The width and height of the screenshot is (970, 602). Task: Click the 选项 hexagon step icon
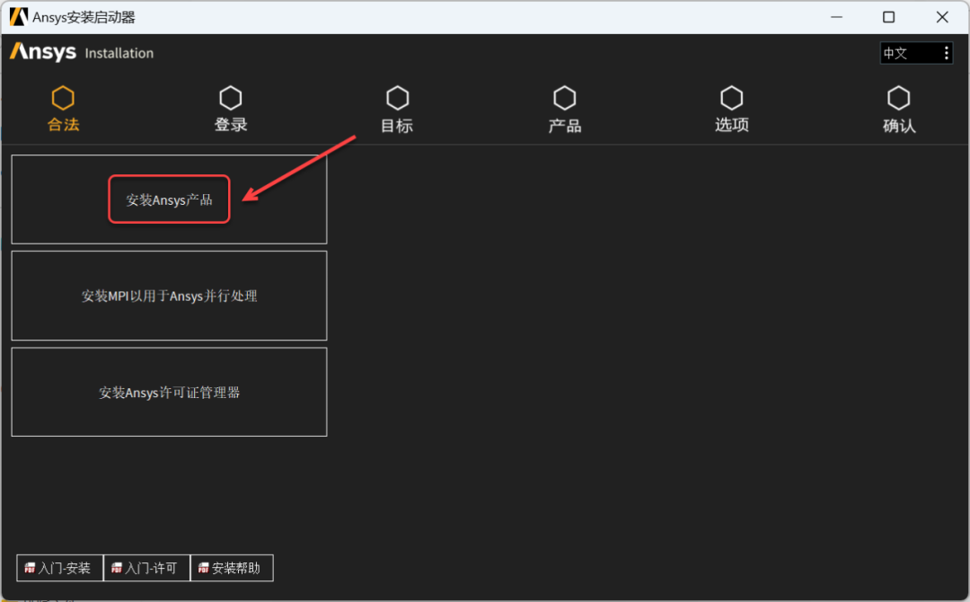[731, 98]
